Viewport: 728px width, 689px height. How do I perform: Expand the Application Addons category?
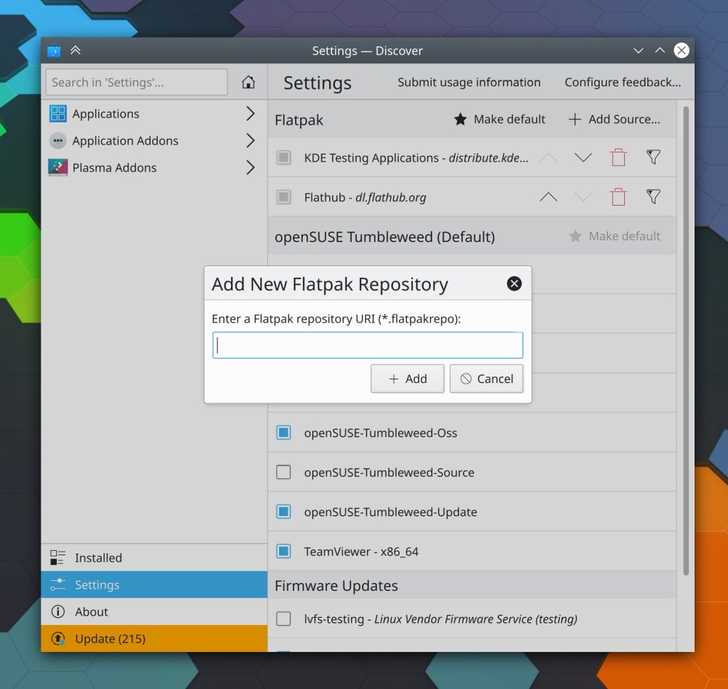250,141
